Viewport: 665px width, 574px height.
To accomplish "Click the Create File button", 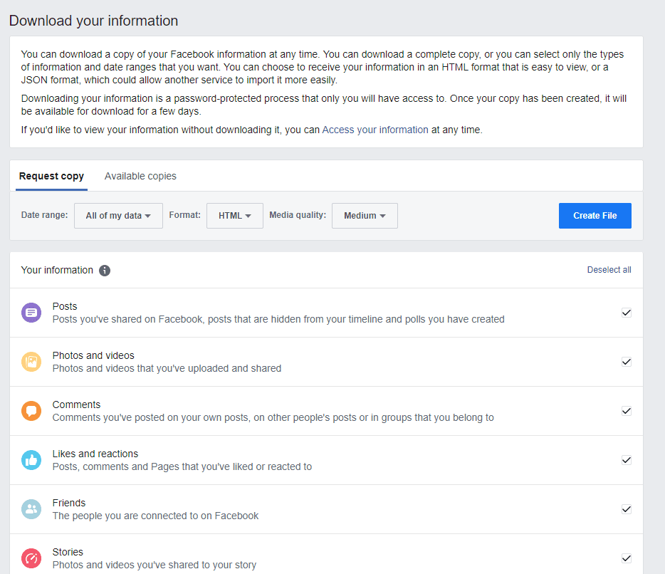I will click(595, 216).
